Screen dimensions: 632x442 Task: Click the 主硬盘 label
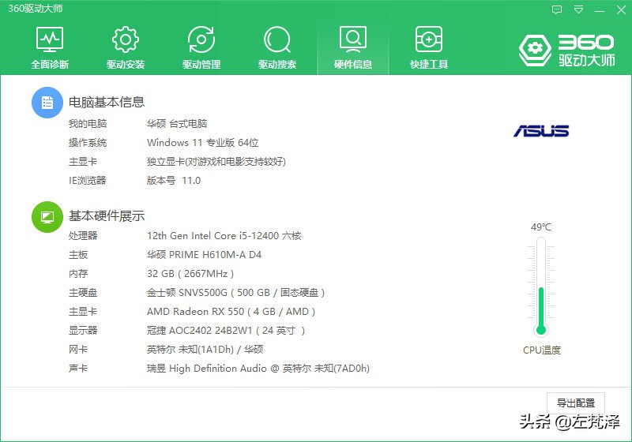click(83, 293)
